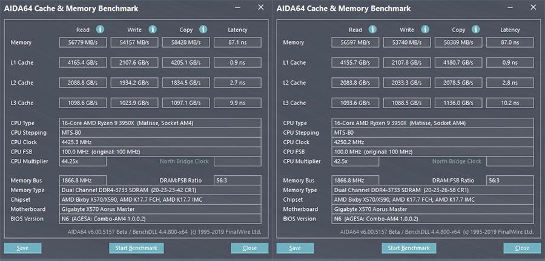This screenshot has height=261, width=545.
Task: Click Save button in left window
Action: (22, 248)
